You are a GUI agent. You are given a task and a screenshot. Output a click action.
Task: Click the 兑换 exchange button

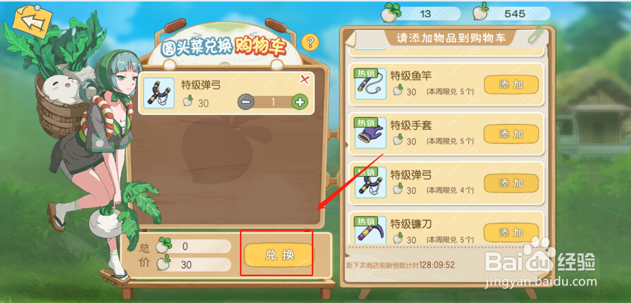click(279, 255)
